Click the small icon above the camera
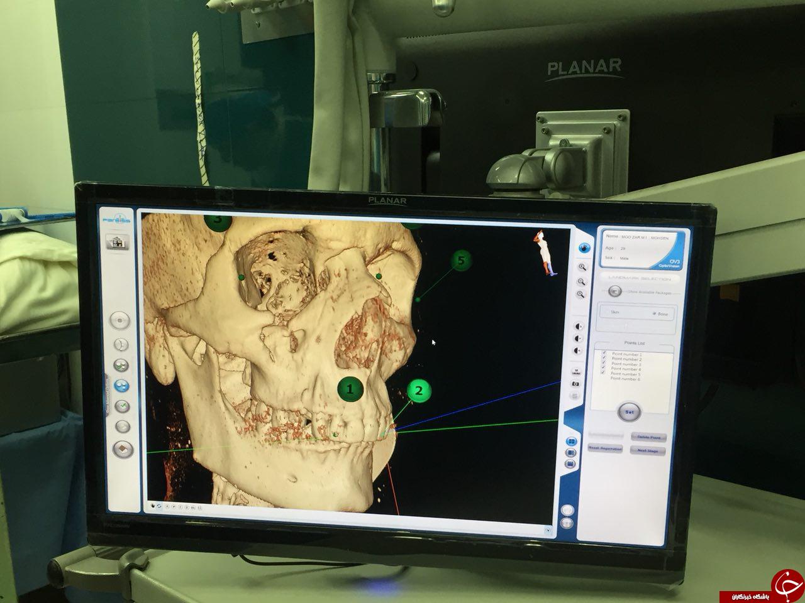 pos(575,372)
